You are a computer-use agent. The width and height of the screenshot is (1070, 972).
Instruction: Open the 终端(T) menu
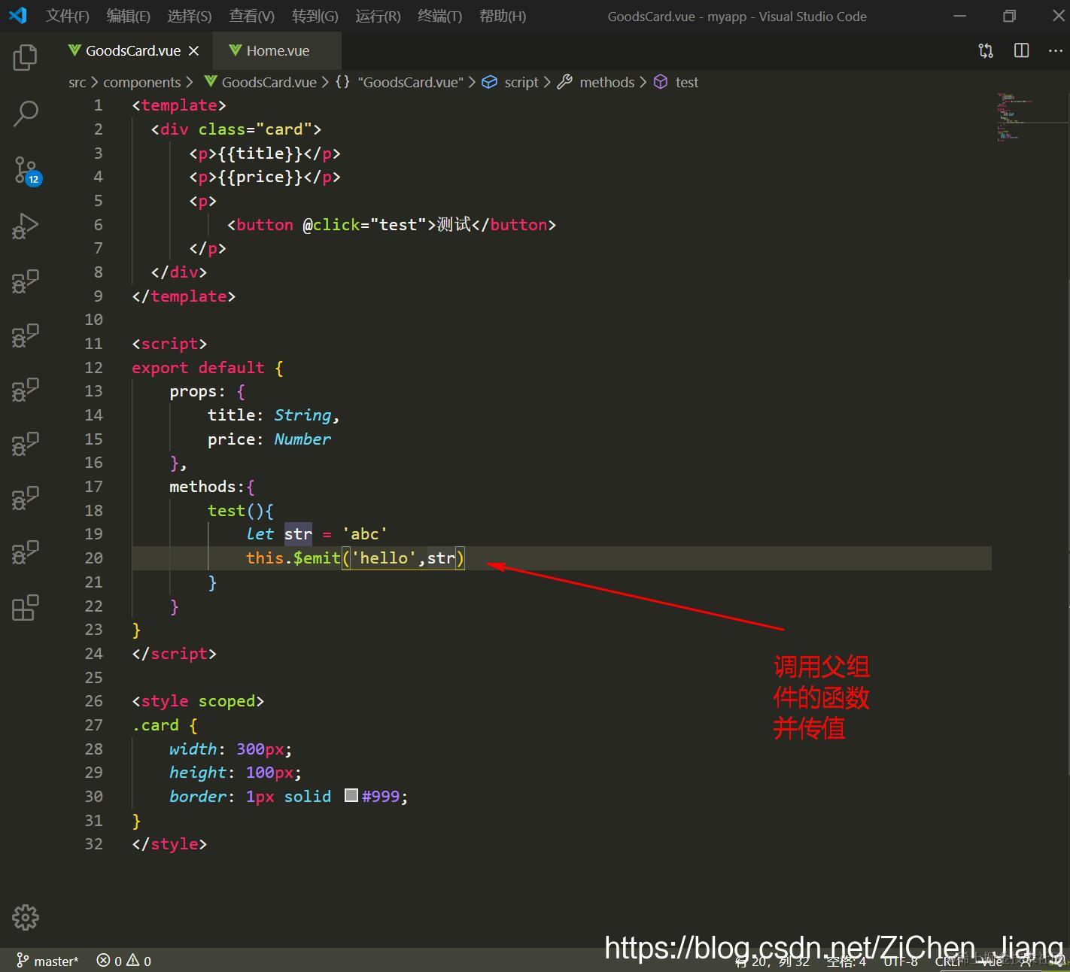440,16
